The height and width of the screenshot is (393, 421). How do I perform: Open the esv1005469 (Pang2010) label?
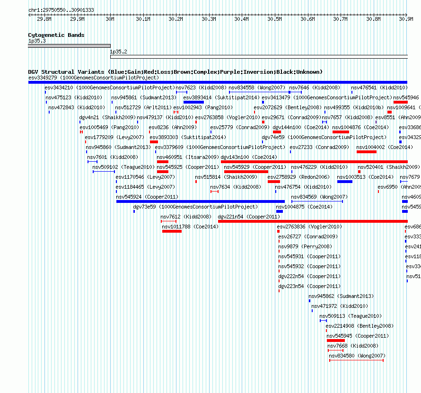point(109,127)
